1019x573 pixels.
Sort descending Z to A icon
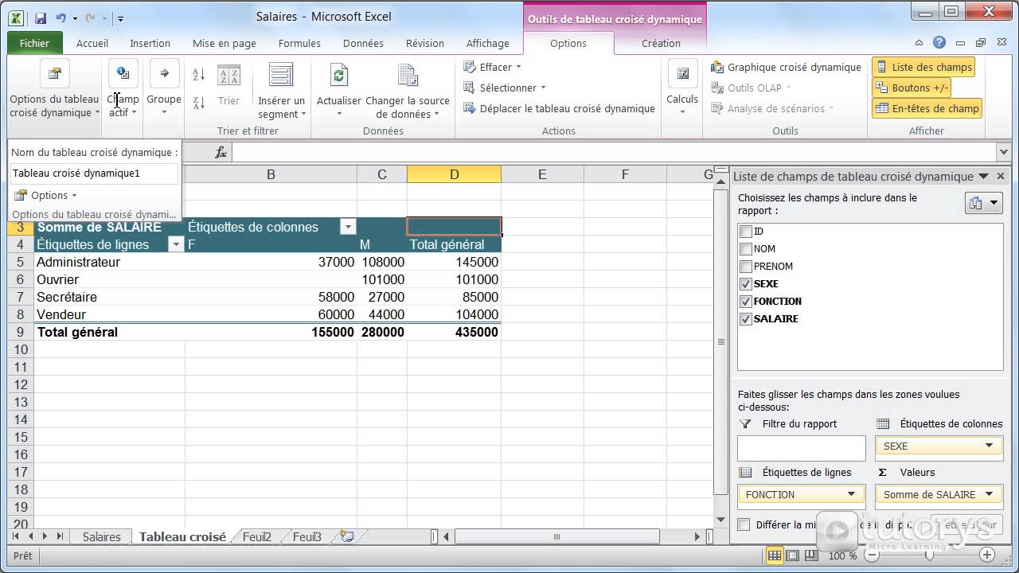pyautogui.click(x=199, y=101)
